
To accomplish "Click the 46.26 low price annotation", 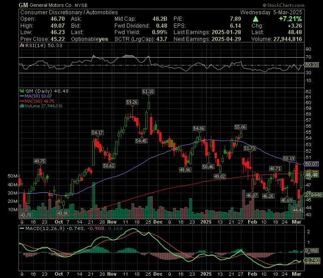I will (x=268, y=196).
